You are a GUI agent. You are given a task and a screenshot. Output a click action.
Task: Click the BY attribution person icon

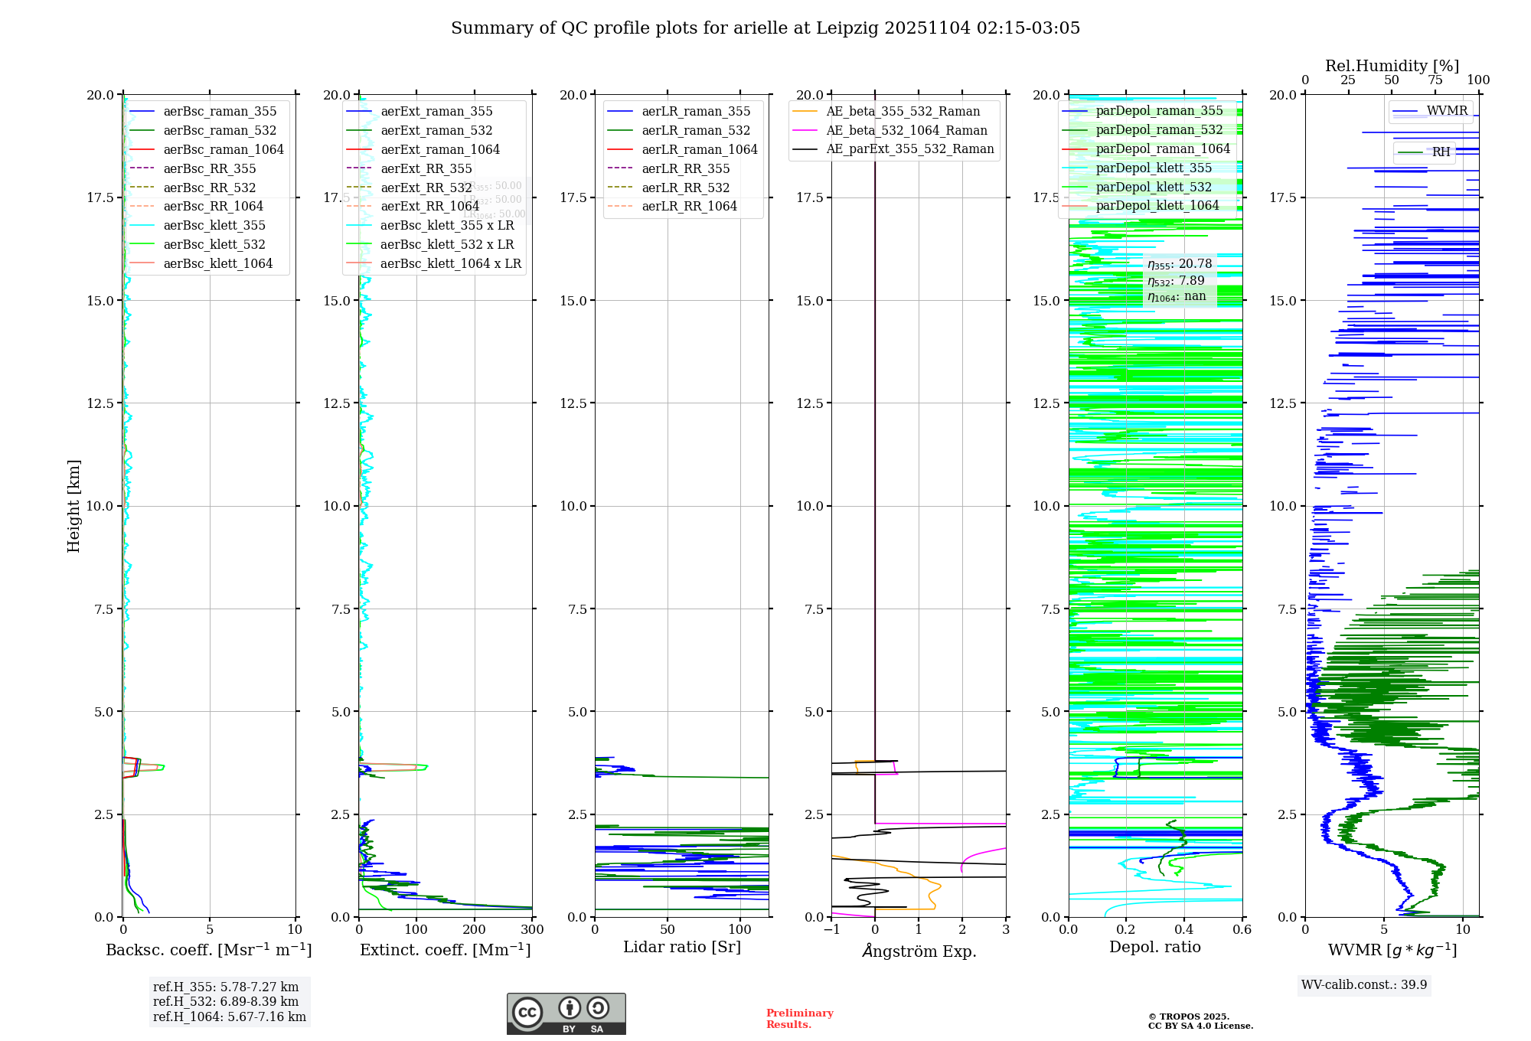[569, 1008]
